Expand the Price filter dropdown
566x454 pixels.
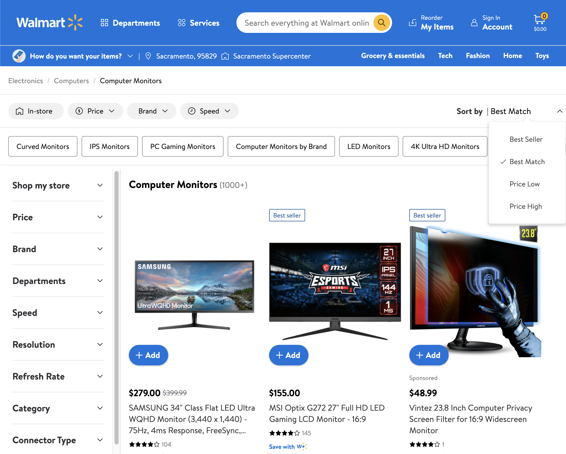pos(95,111)
